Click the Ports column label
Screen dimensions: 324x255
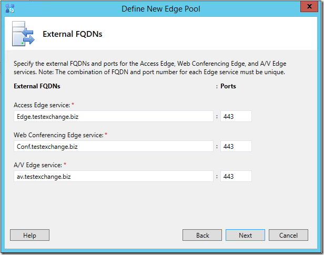click(228, 86)
